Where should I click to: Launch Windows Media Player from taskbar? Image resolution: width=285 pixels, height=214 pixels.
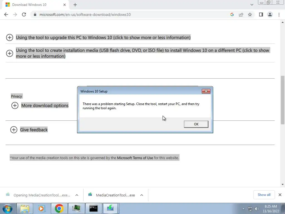click(41, 208)
